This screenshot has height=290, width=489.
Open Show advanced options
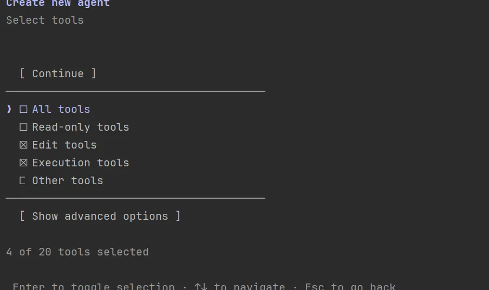(x=100, y=217)
